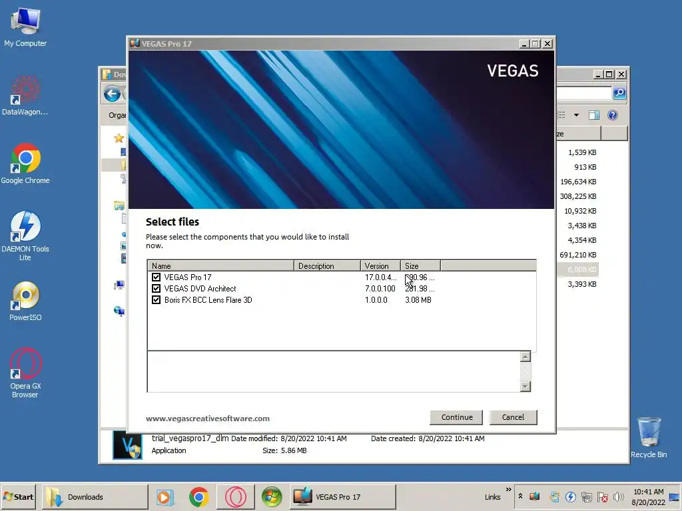Click the Windows orb taskbar icon
This screenshot has width=682, height=511.
(x=272, y=496)
